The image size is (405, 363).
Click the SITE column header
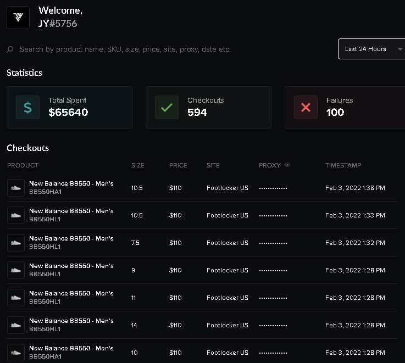(213, 165)
